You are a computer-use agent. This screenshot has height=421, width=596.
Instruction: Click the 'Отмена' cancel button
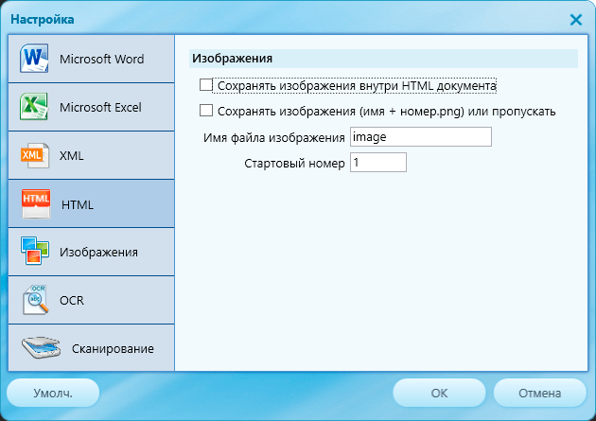click(x=539, y=393)
